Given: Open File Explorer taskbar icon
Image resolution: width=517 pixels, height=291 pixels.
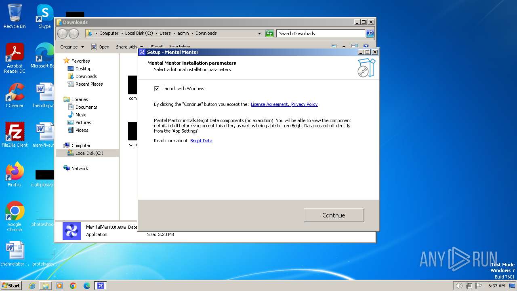Looking at the screenshot, I should click(x=46, y=286).
